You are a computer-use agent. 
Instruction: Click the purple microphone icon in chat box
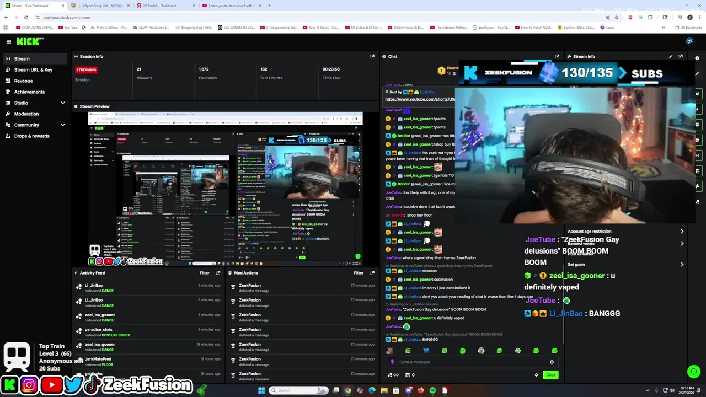[392, 362]
